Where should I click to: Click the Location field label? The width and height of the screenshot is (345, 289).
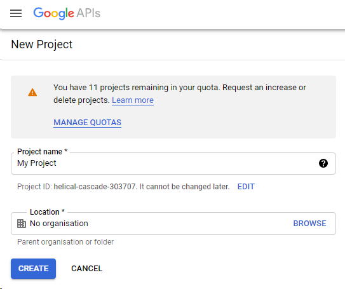click(47, 212)
